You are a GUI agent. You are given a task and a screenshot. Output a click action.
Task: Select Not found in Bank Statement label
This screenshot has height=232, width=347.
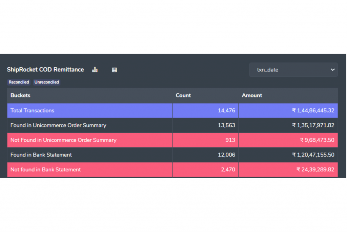(x=46, y=169)
